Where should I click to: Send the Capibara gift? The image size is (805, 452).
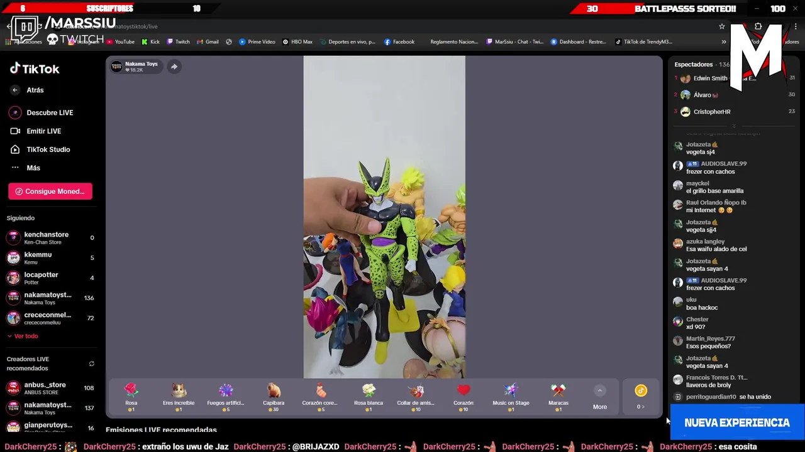click(274, 397)
